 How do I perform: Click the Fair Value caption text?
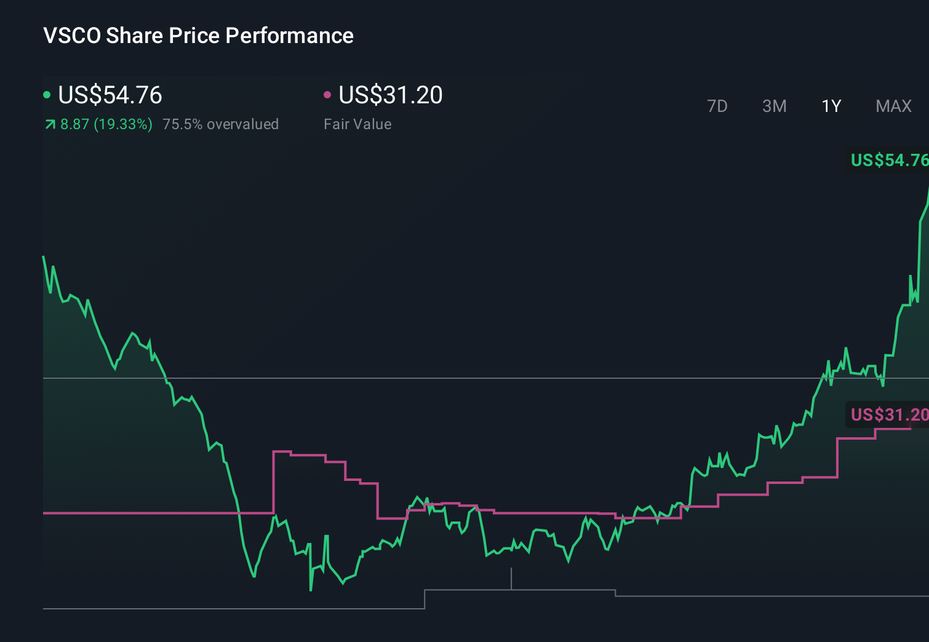click(357, 124)
